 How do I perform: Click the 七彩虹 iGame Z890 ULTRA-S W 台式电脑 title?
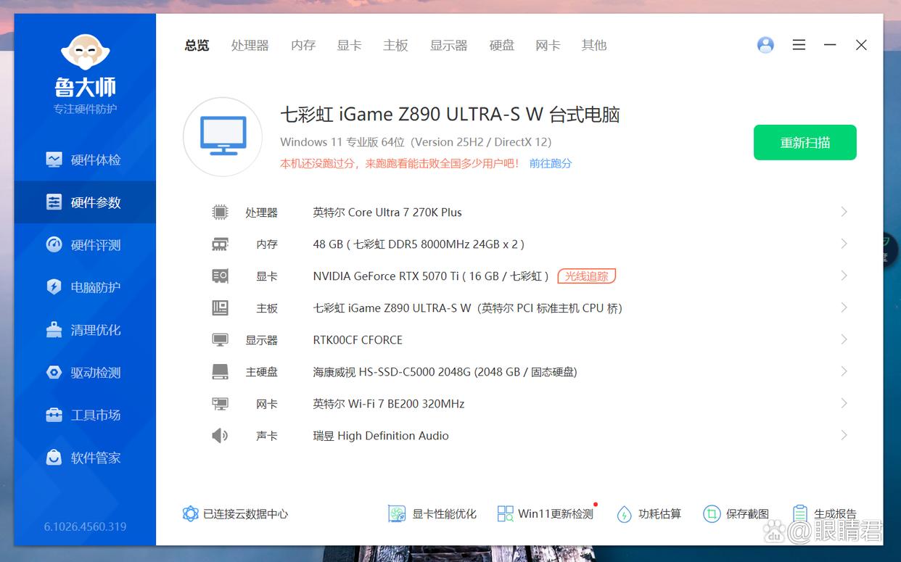450,115
